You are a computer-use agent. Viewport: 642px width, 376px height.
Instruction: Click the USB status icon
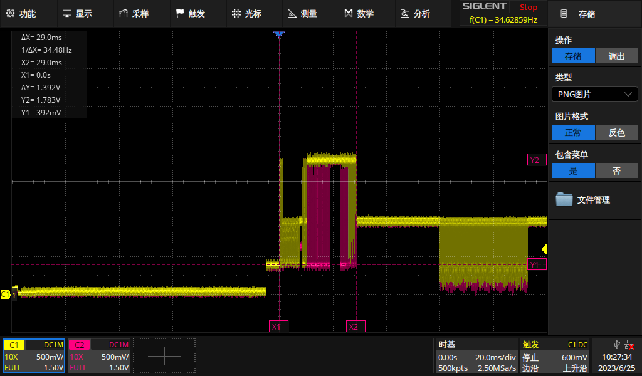[x=617, y=344]
